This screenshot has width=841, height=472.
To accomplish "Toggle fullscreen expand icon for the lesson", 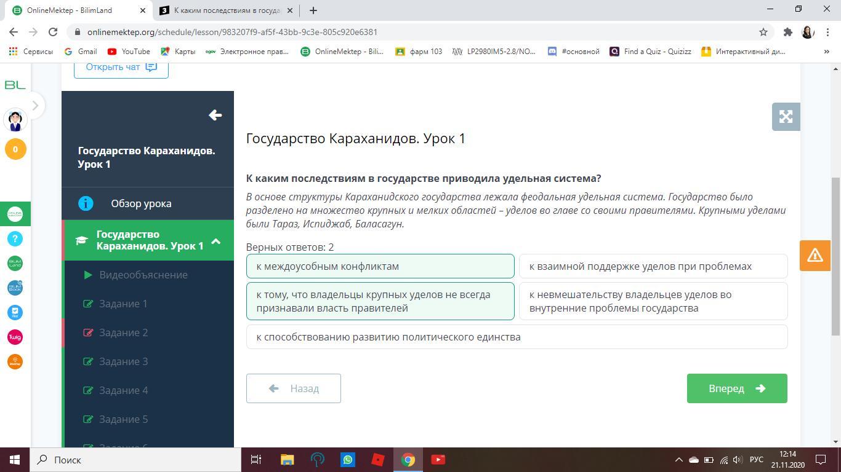I will (x=786, y=117).
